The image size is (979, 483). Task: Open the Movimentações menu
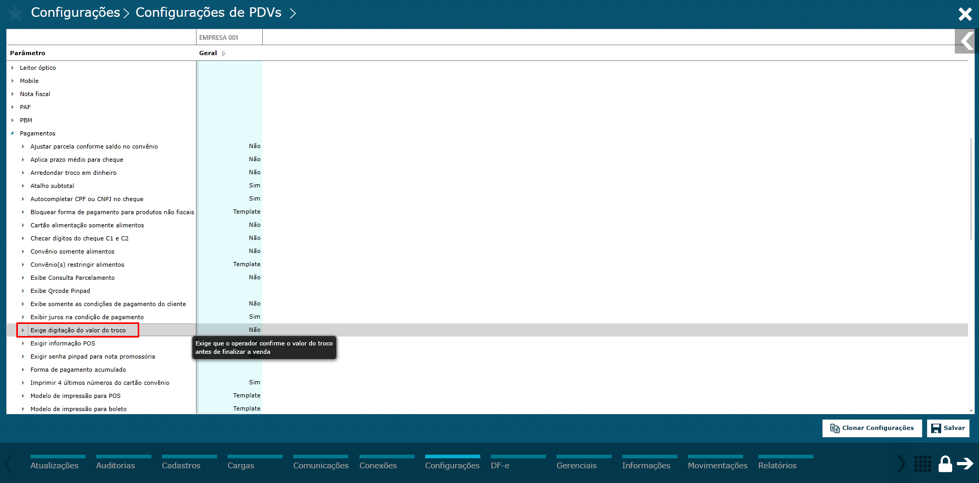718,465
